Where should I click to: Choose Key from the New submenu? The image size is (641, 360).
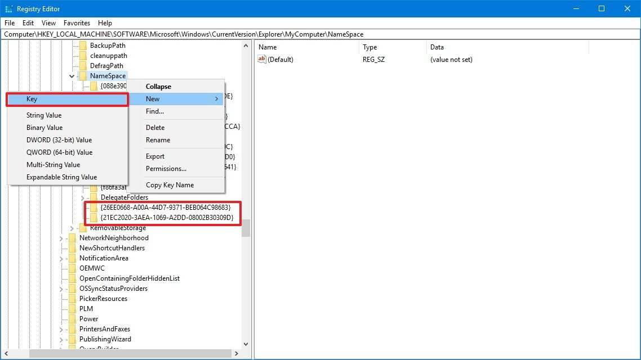[68, 99]
